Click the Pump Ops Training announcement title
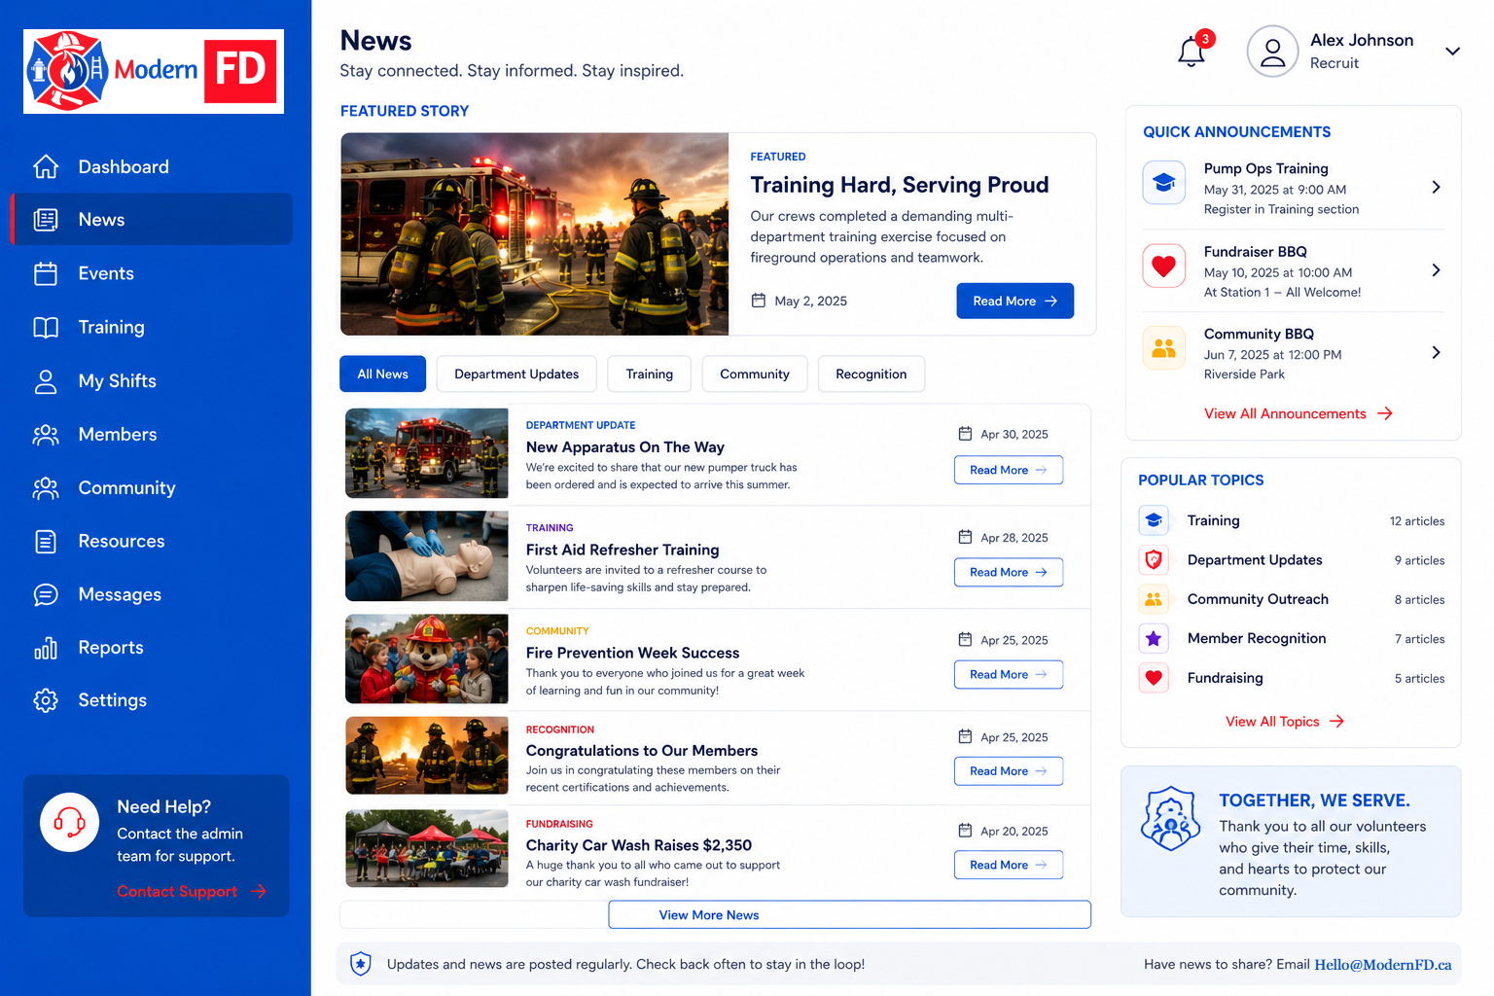Screen dimensions: 1494x996 pyautogui.click(x=1265, y=168)
